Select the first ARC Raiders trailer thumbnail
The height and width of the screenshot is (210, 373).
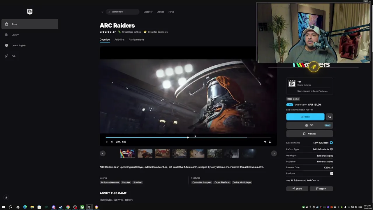[128, 153]
